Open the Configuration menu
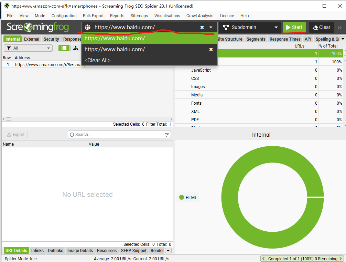This screenshot has width=346, height=262. pos(64,16)
